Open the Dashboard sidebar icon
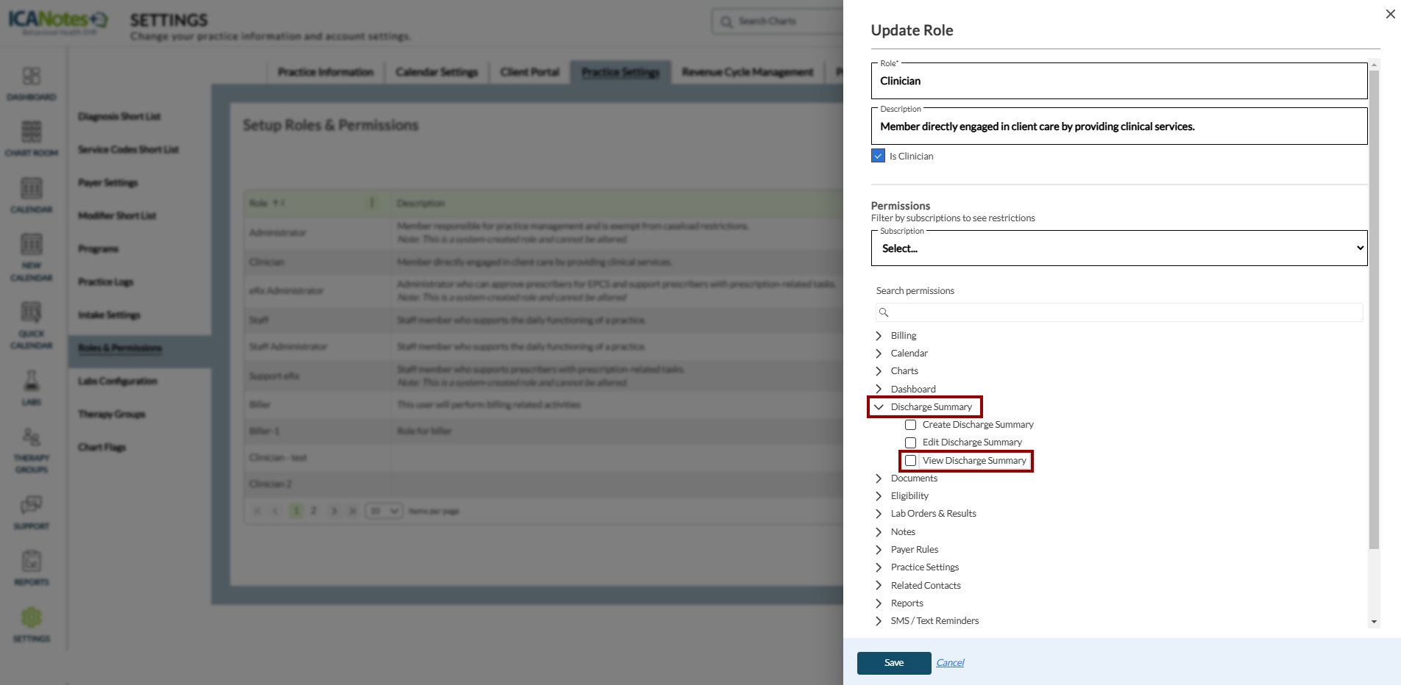Screen dimensions: 1401x685 [x=31, y=76]
